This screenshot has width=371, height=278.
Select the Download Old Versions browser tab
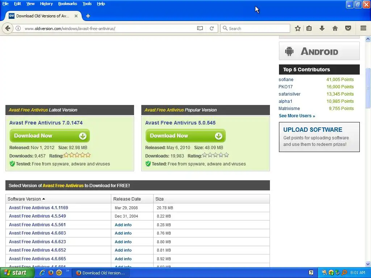(43, 16)
